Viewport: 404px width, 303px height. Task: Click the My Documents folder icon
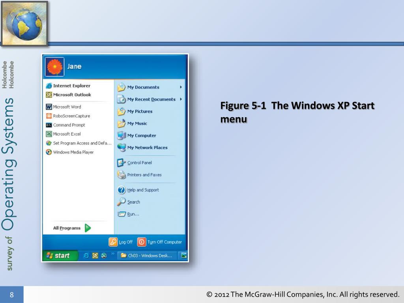pos(122,87)
